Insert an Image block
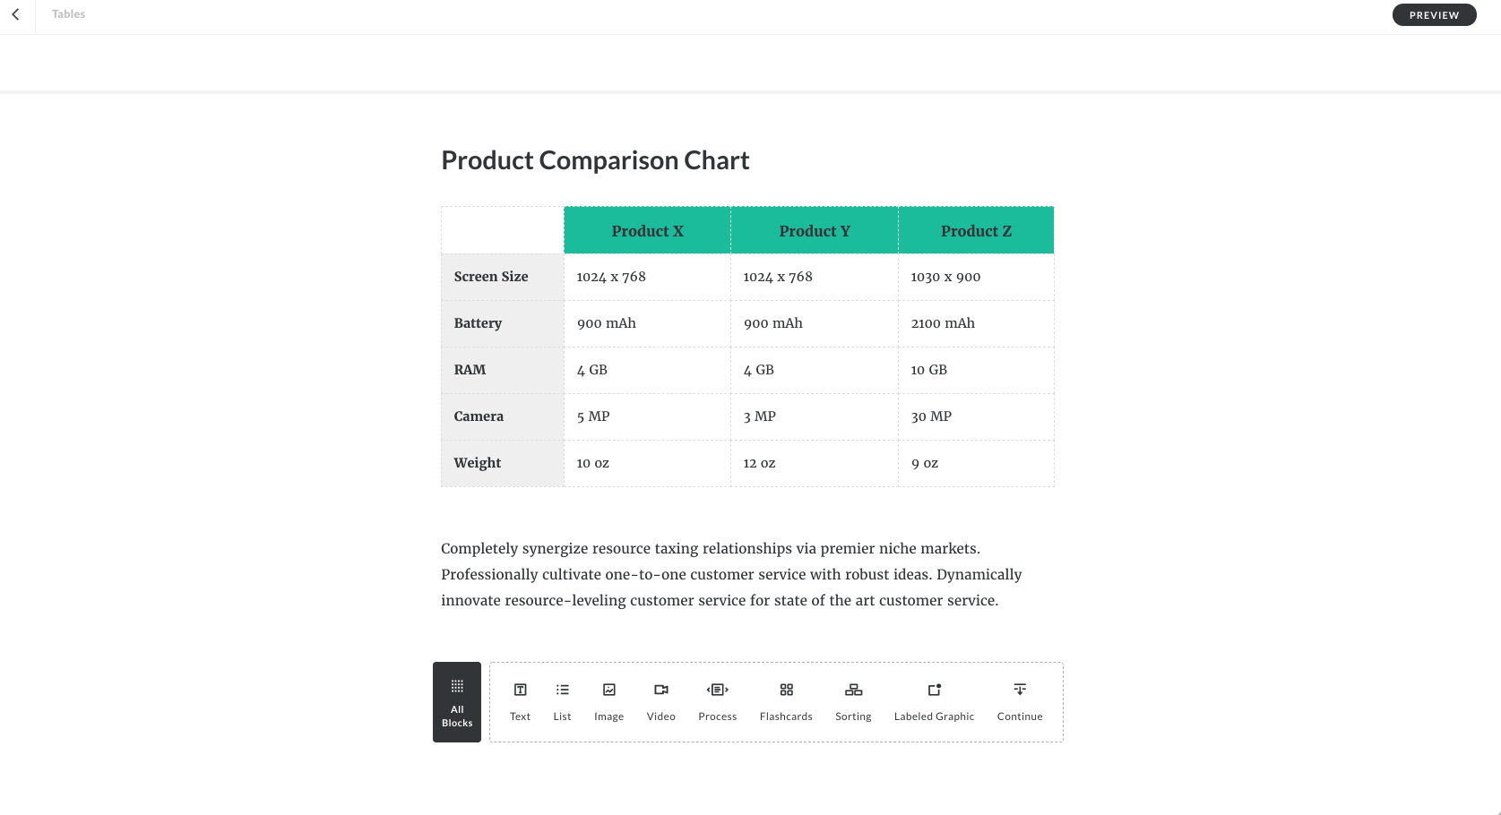 coord(608,702)
